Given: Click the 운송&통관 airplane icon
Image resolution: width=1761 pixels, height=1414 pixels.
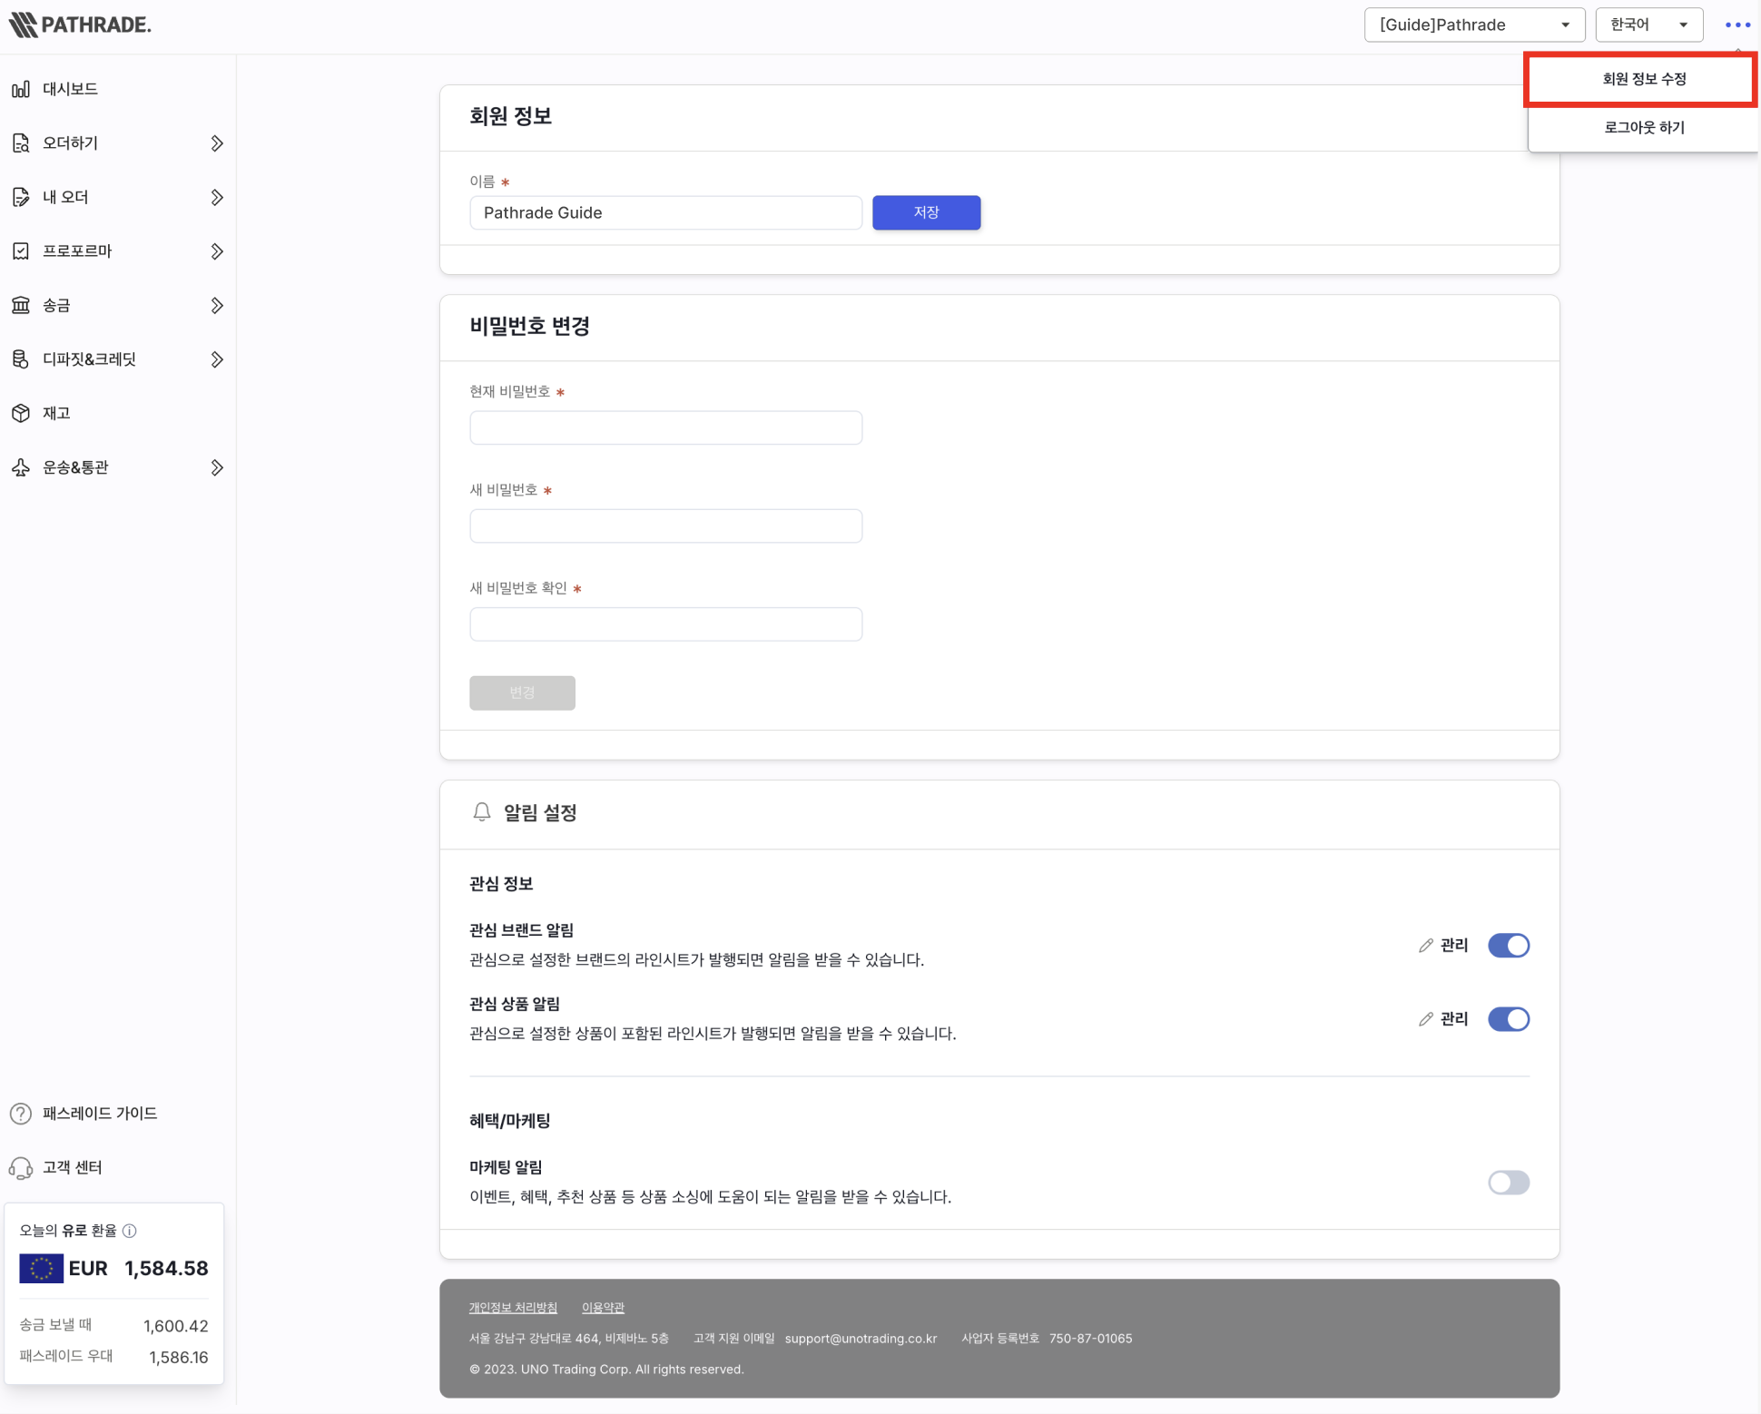Looking at the screenshot, I should click(x=21, y=467).
